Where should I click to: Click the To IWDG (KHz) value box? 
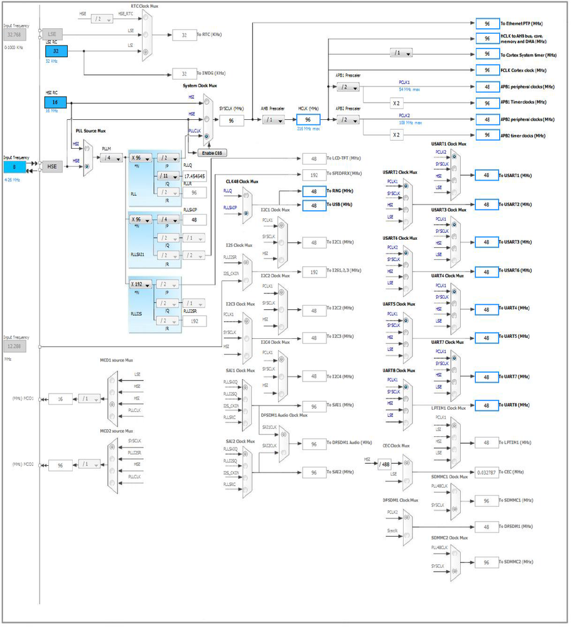[184, 73]
